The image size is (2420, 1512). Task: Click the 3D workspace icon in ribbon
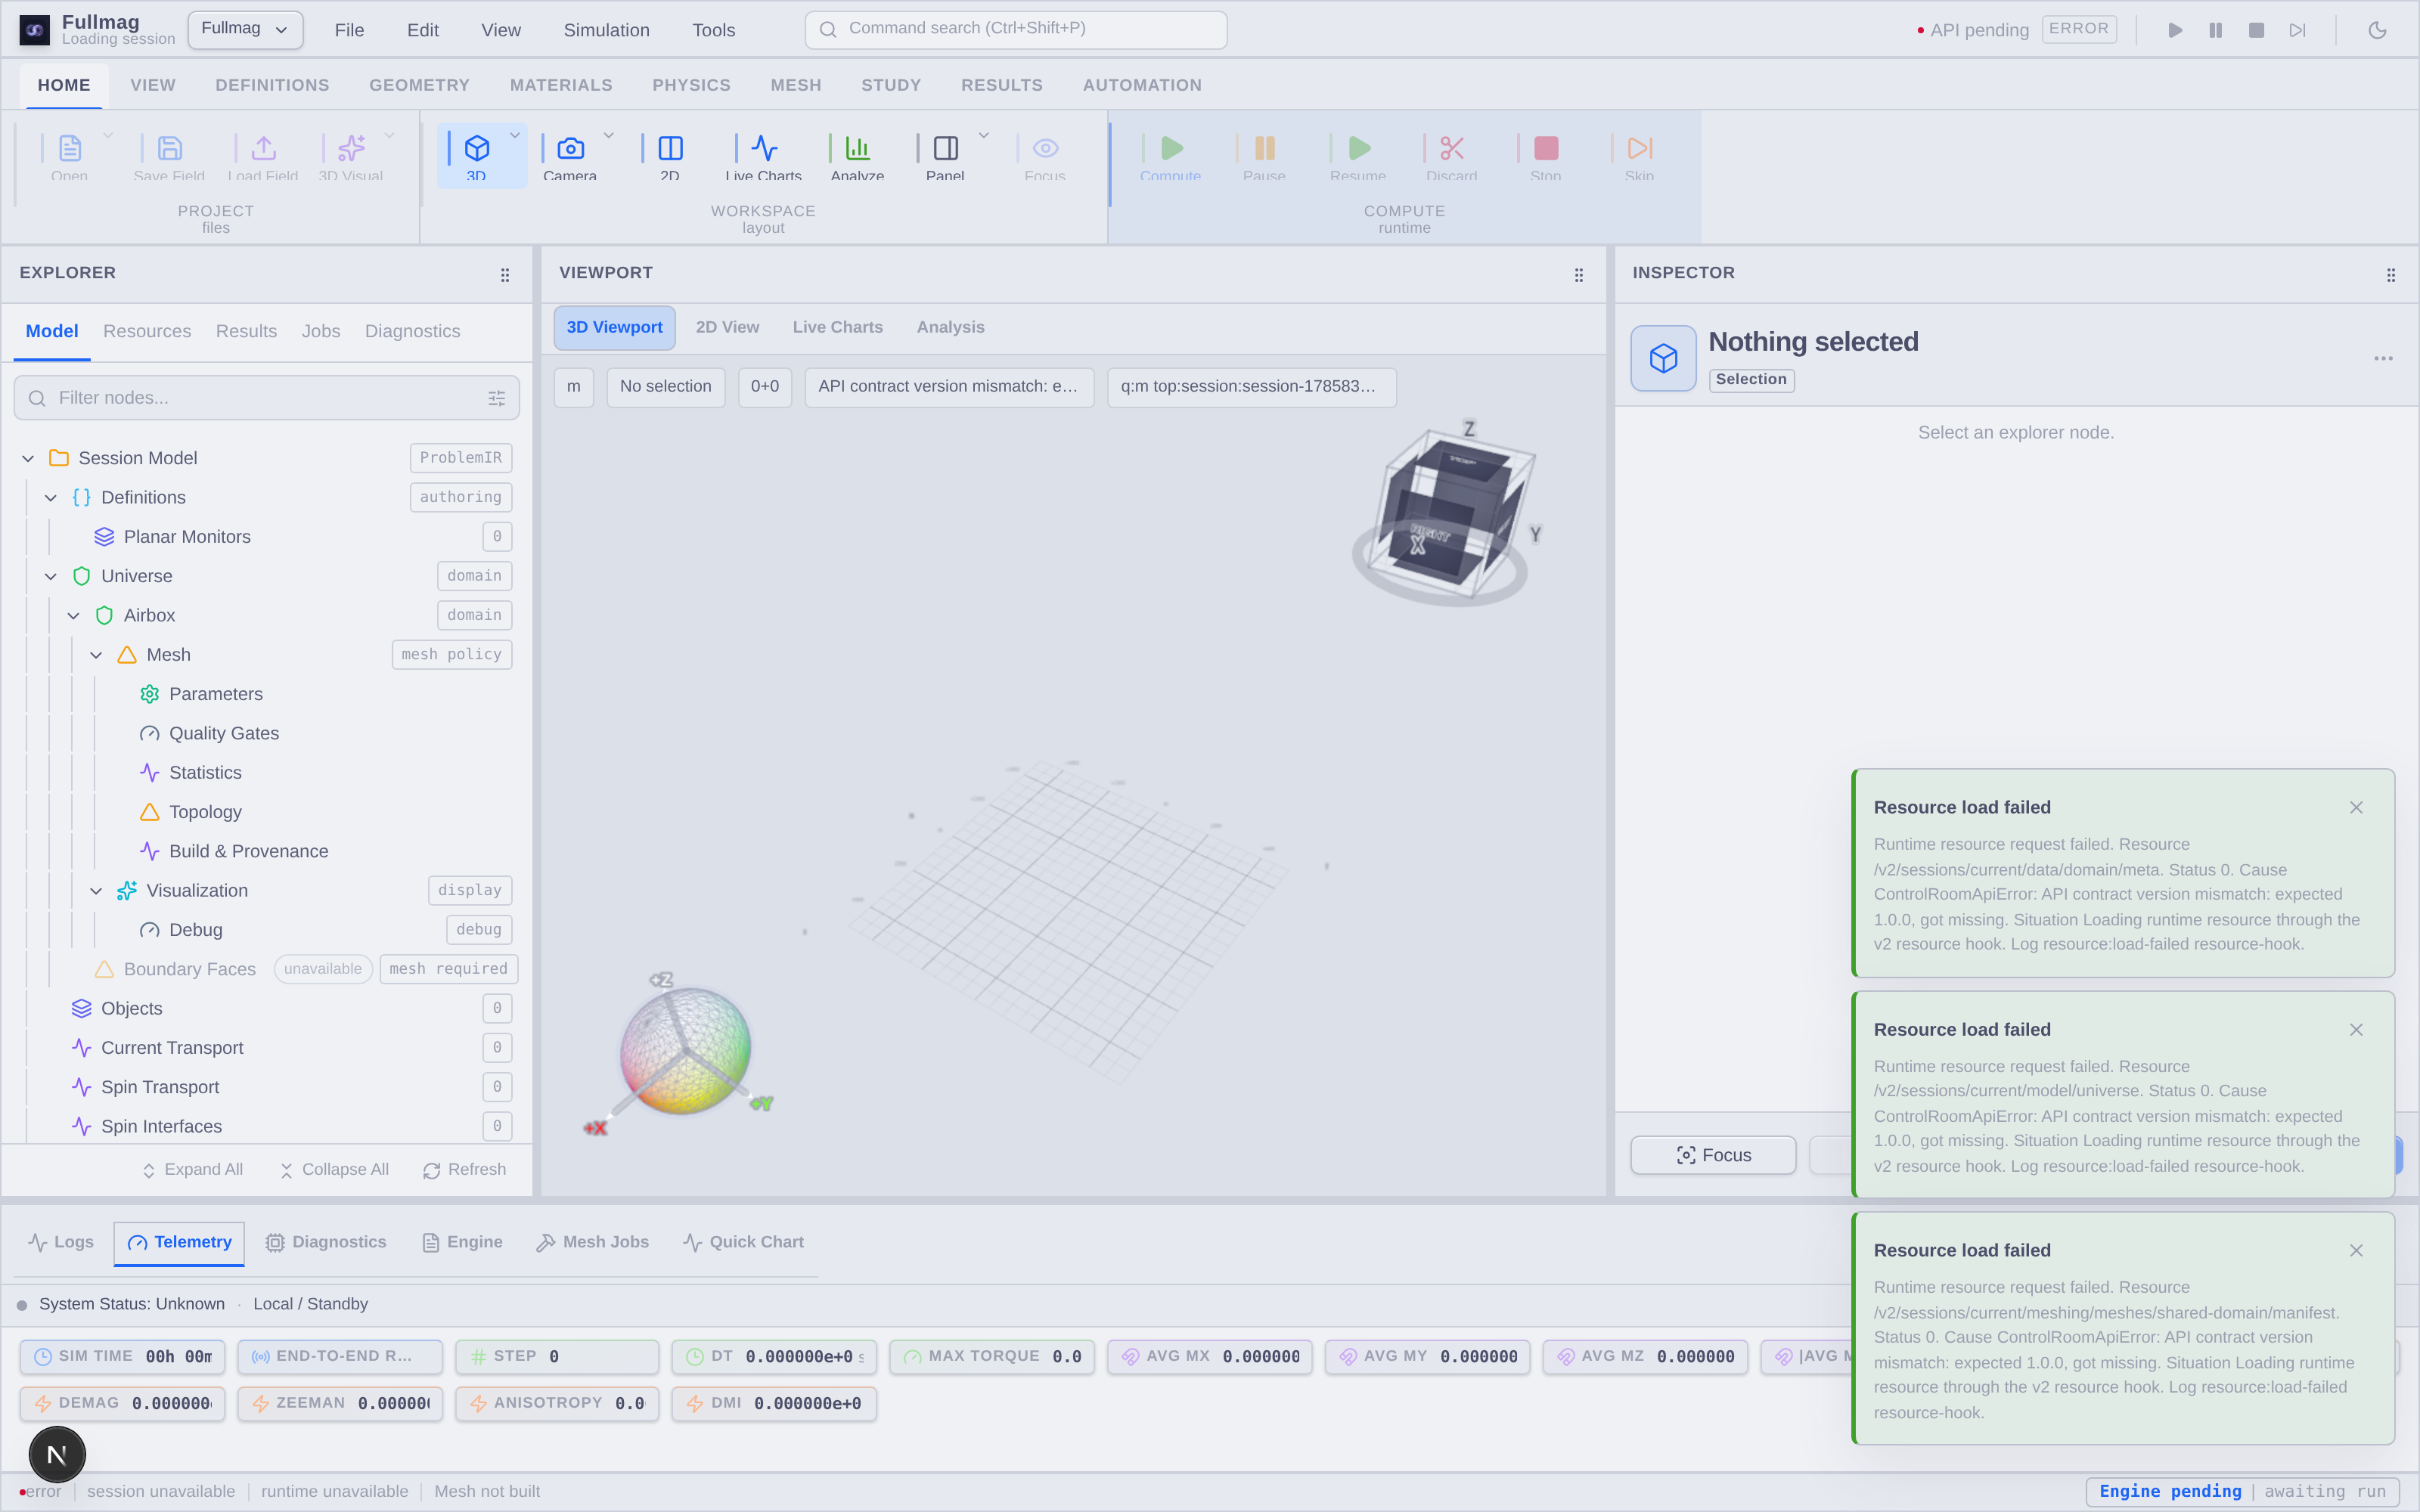[x=477, y=148]
